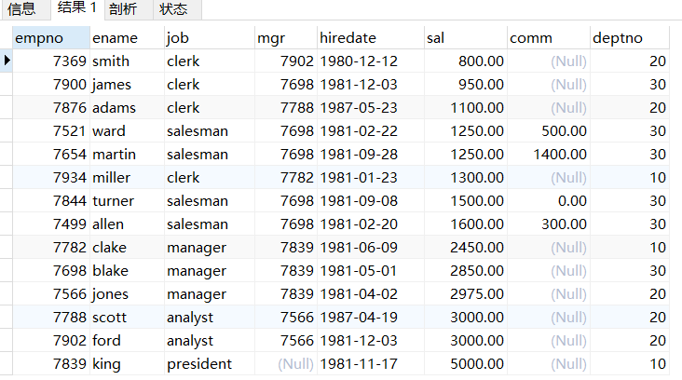Click the empno column header
Image resolution: width=682 pixels, height=380 pixels.
click(51, 38)
